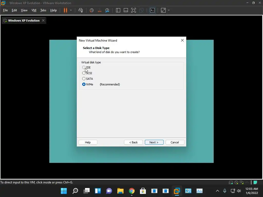Open the Windows Start menu
The height and width of the screenshot is (197, 263).
click(x=64, y=191)
